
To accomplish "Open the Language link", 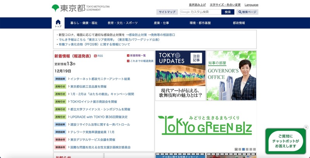I will (x=251, y=5).
